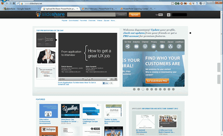Screen dimensions: 223x136
Task: Open the Popular navigation link
Action: tap(64, 21)
